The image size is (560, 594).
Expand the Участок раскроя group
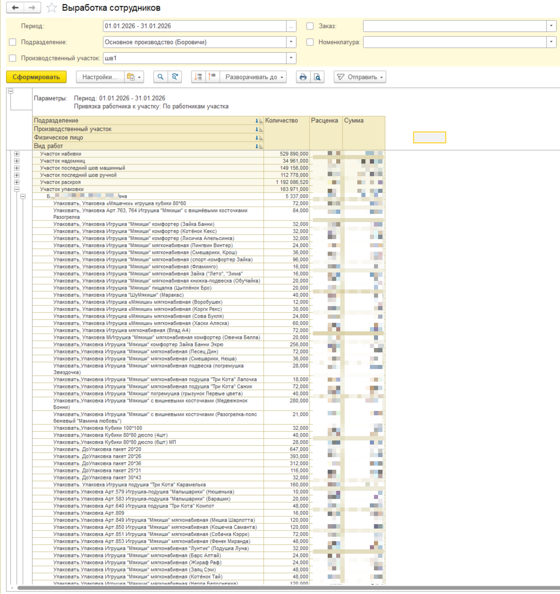[17, 182]
